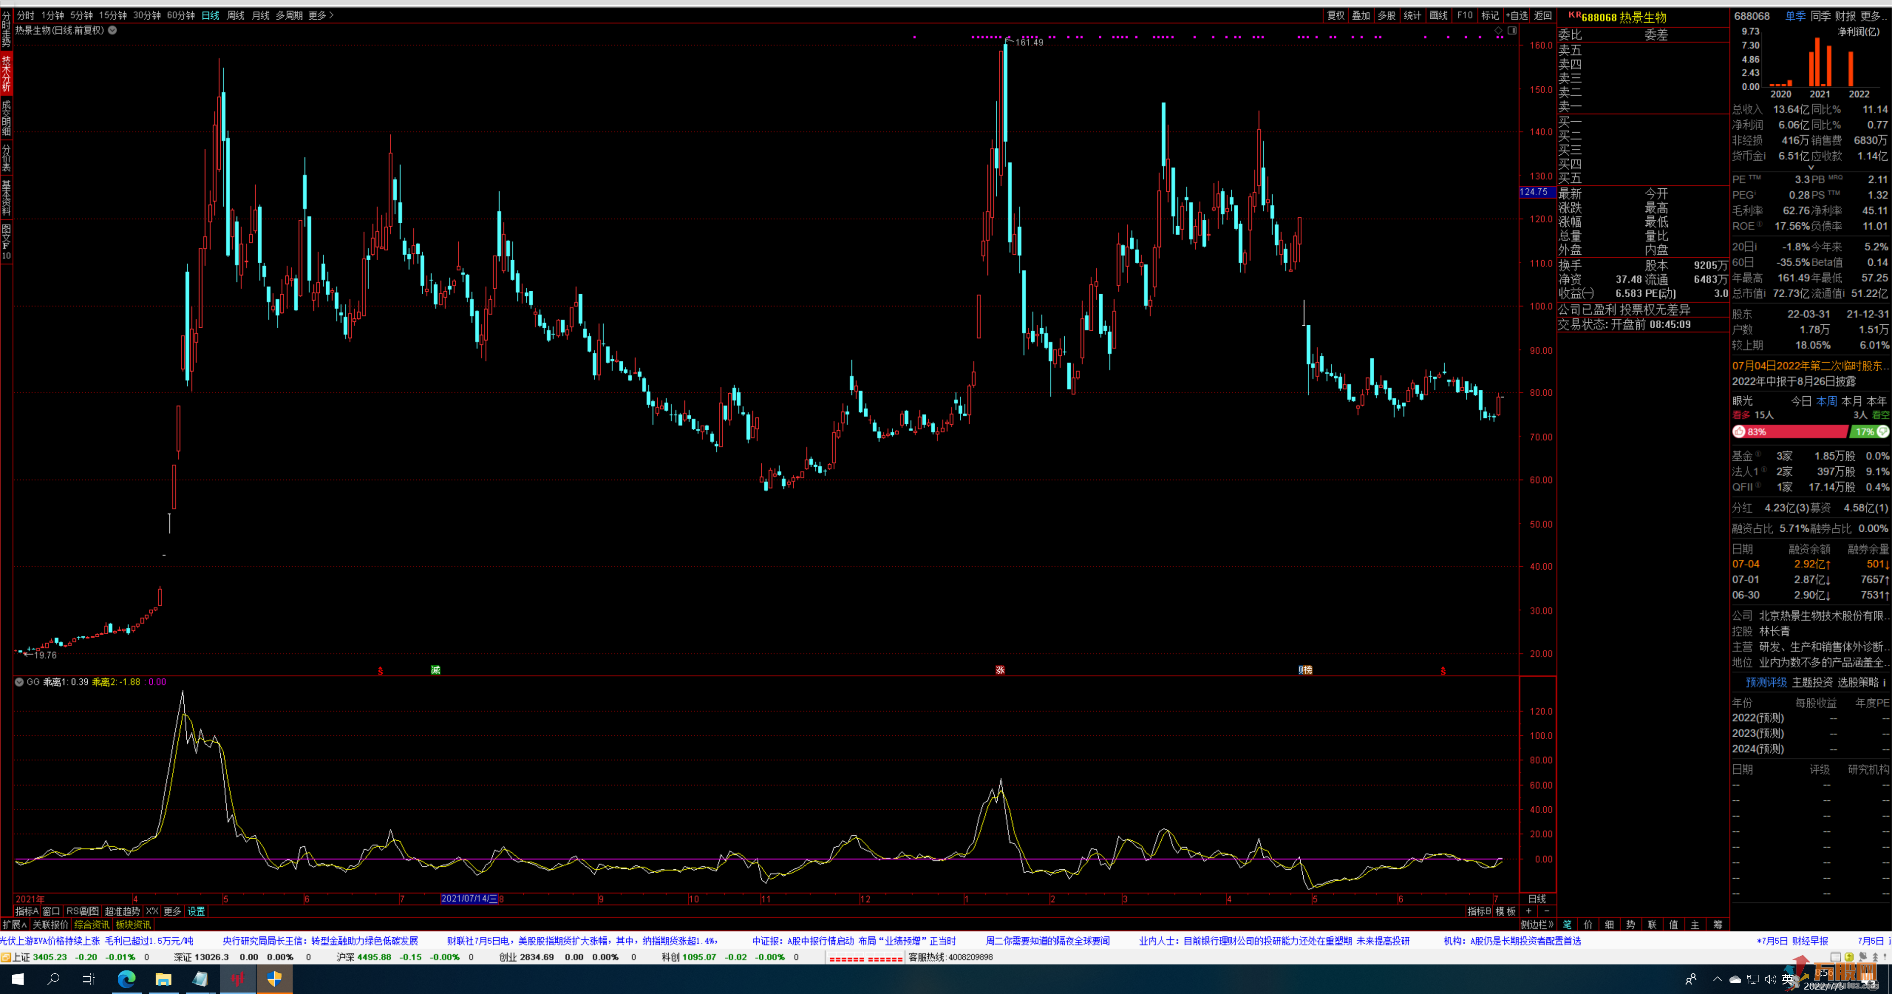Select the 5分钟 period

tap(81, 15)
